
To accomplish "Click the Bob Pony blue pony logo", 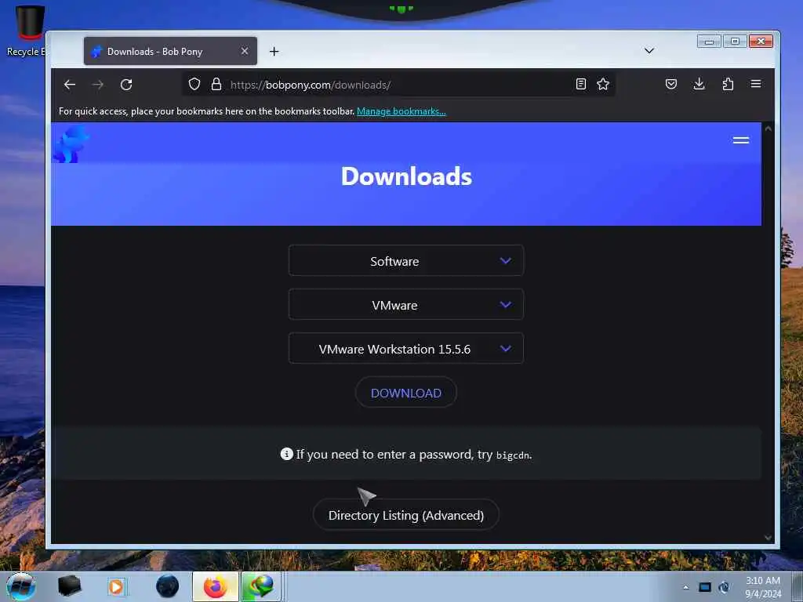I will [x=71, y=144].
